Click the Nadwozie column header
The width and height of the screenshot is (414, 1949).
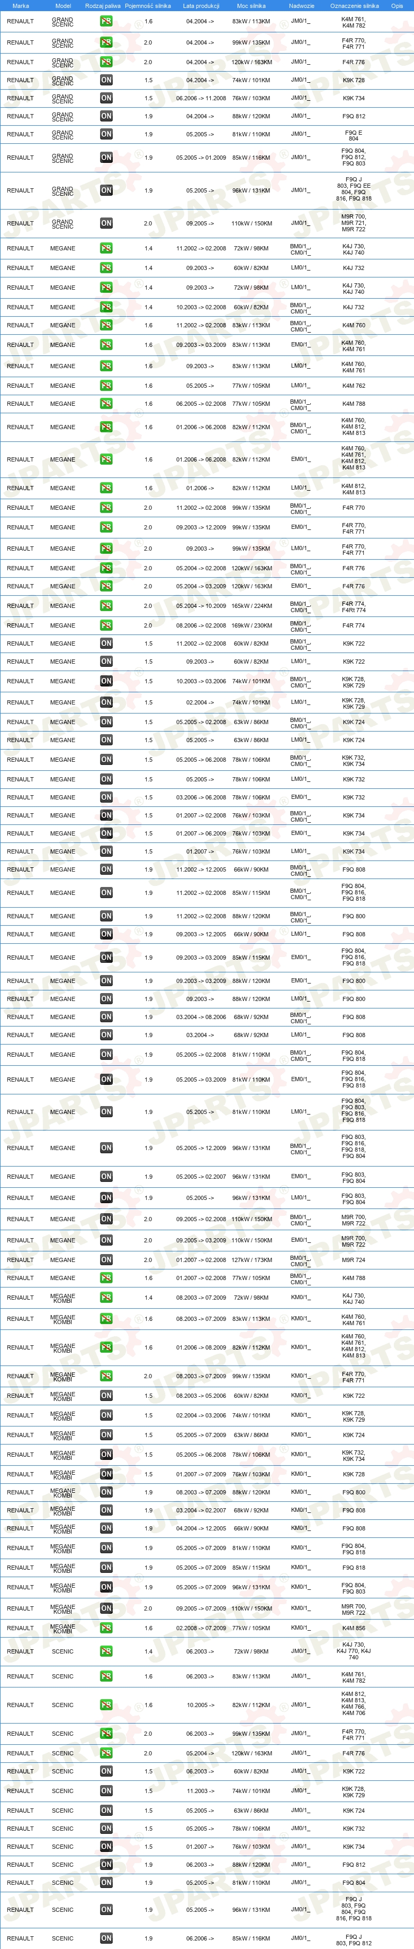point(301,5)
